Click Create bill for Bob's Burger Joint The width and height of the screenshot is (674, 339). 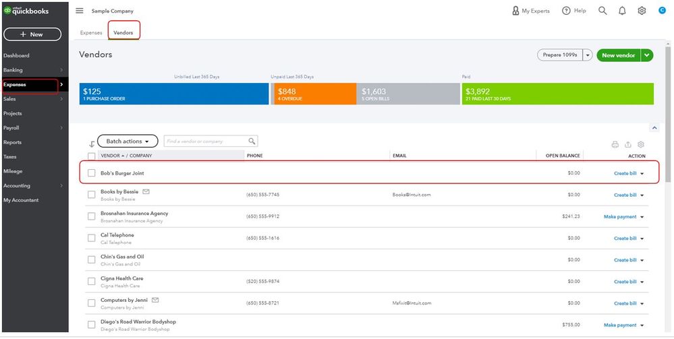click(x=625, y=173)
